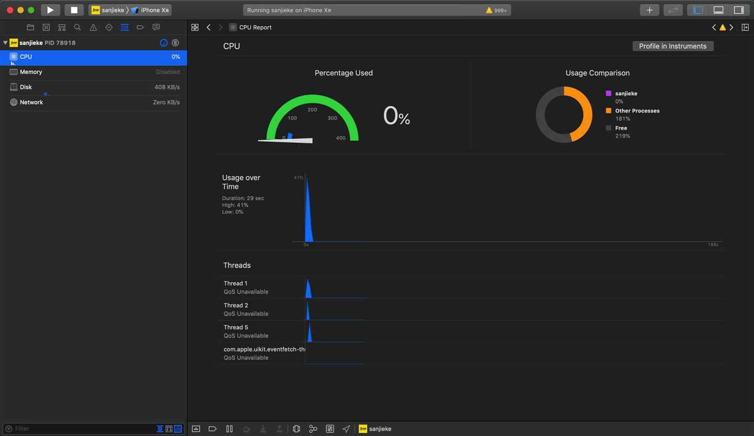Click the Environment Overrides icon
This screenshot has height=436, width=754.
click(330, 429)
